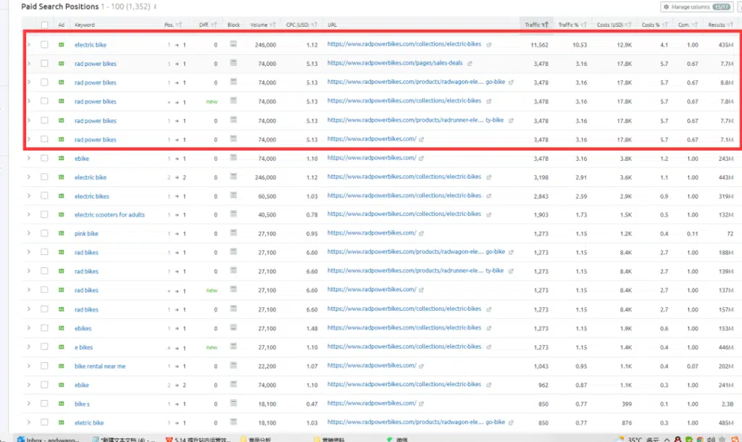
Task: Tick the bike rental near me checkbox
Action: (x=44, y=366)
